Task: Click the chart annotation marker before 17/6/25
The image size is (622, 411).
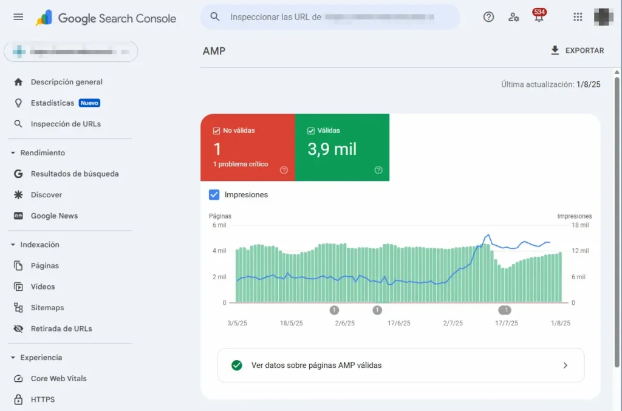Action: pos(377,310)
